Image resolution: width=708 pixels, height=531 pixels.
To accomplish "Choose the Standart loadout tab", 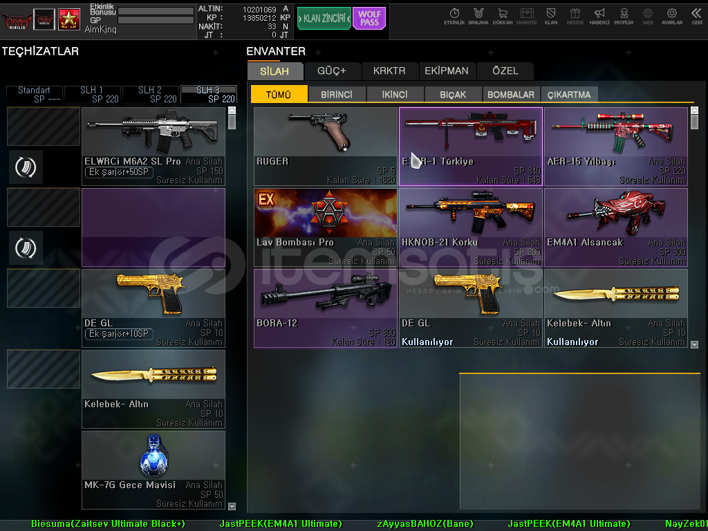I will pyautogui.click(x=35, y=94).
